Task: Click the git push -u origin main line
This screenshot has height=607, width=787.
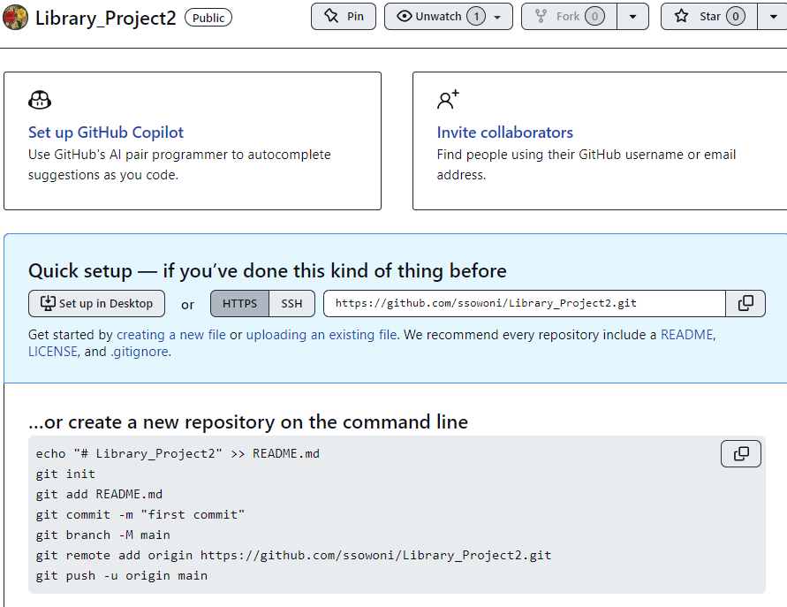Action: [122, 575]
